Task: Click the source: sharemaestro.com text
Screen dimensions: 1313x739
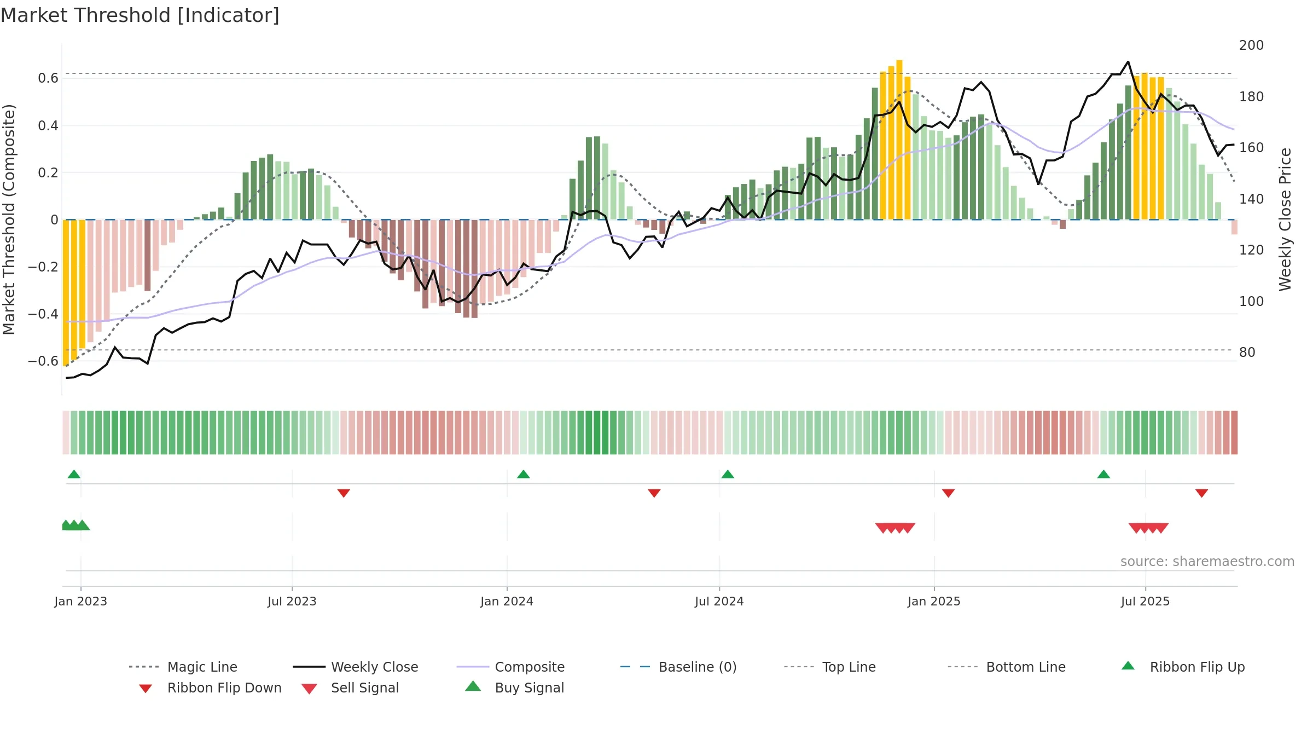Action: point(1207,562)
